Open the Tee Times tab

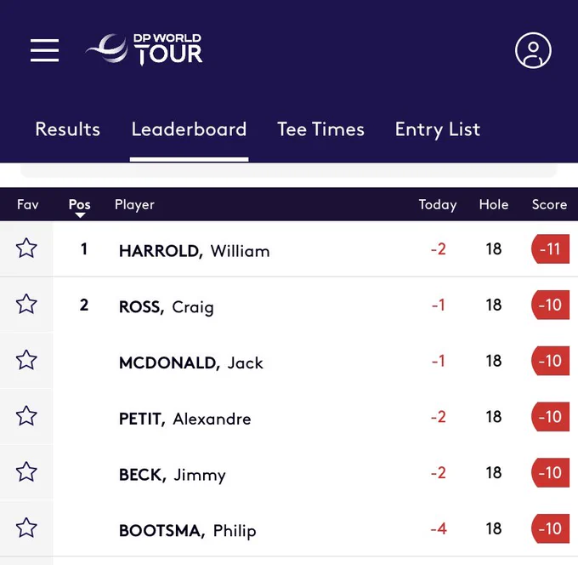click(320, 129)
